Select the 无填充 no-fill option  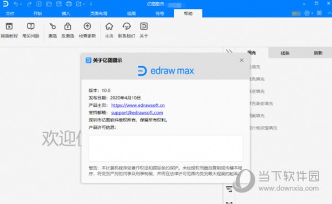tap(255, 67)
